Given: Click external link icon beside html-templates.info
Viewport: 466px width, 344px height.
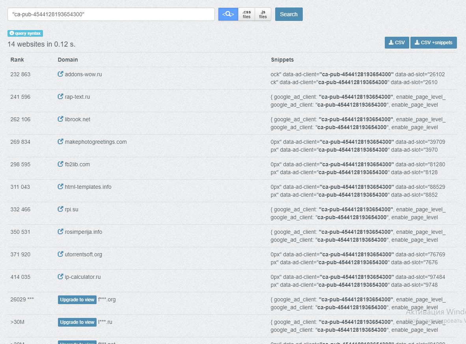Looking at the screenshot, I should pos(60,187).
